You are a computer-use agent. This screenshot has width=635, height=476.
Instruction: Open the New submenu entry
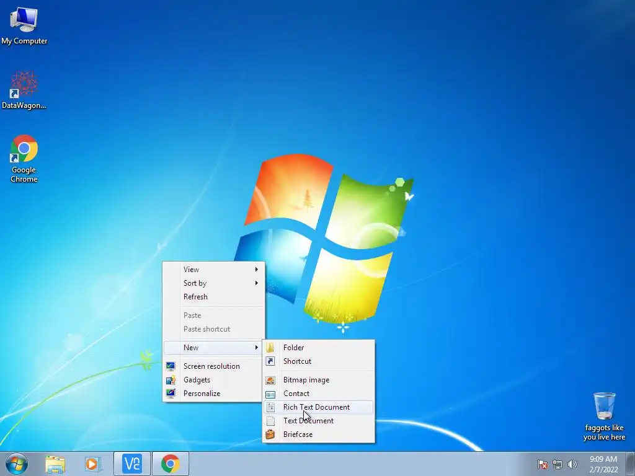pos(213,348)
